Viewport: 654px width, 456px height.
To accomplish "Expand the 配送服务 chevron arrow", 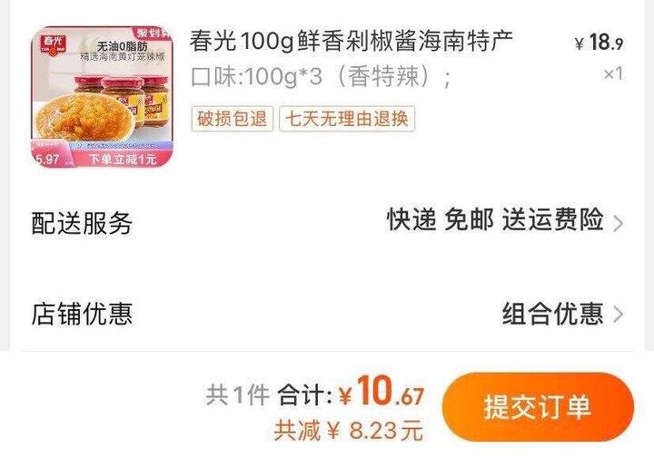I will tap(619, 224).
